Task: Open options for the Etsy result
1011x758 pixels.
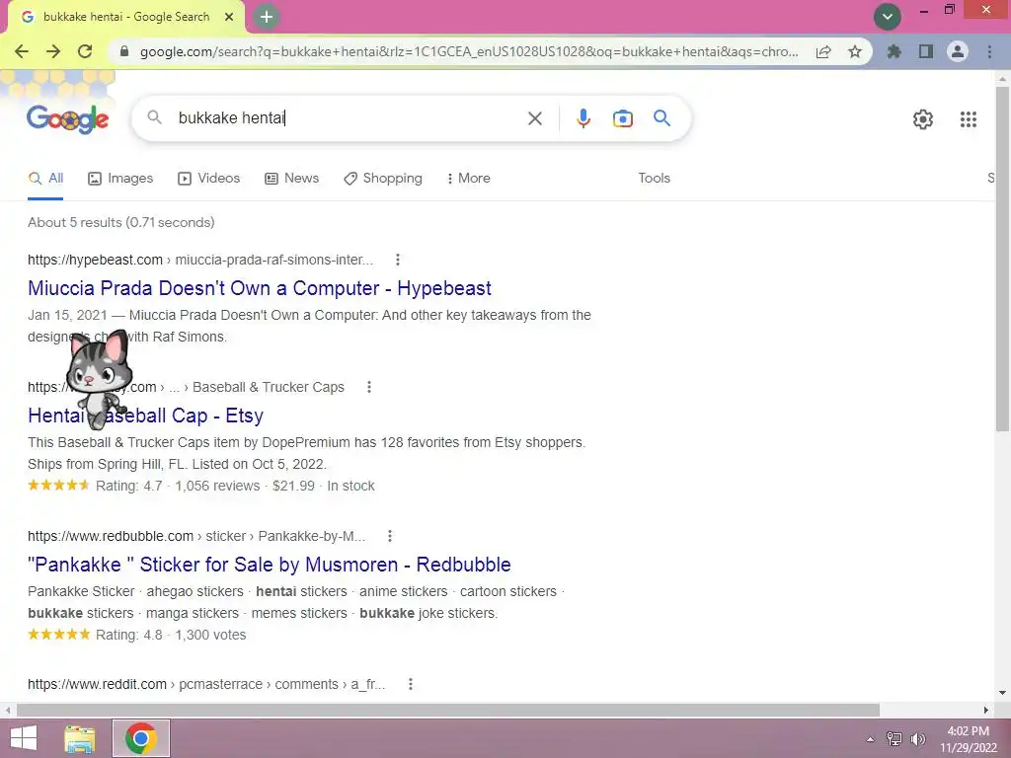Action: (x=369, y=387)
